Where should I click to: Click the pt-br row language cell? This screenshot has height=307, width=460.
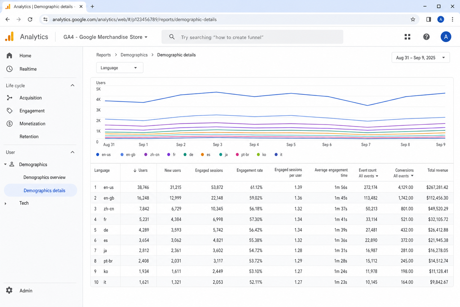click(x=108, y=261)
